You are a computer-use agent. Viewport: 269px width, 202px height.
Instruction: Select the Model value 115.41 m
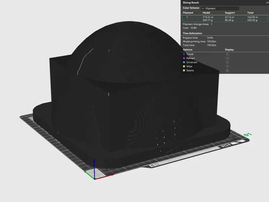coord(208,17)
